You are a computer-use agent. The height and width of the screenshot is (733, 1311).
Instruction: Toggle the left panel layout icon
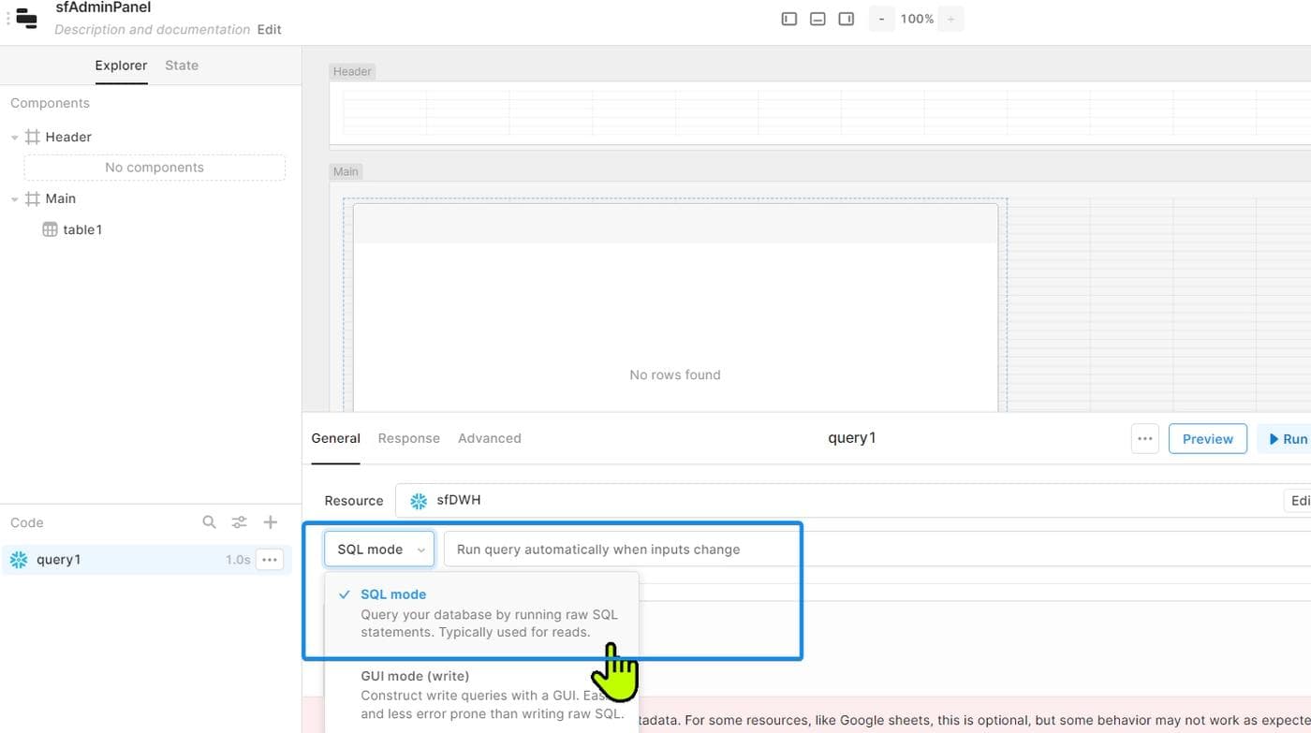coord(789,19)
